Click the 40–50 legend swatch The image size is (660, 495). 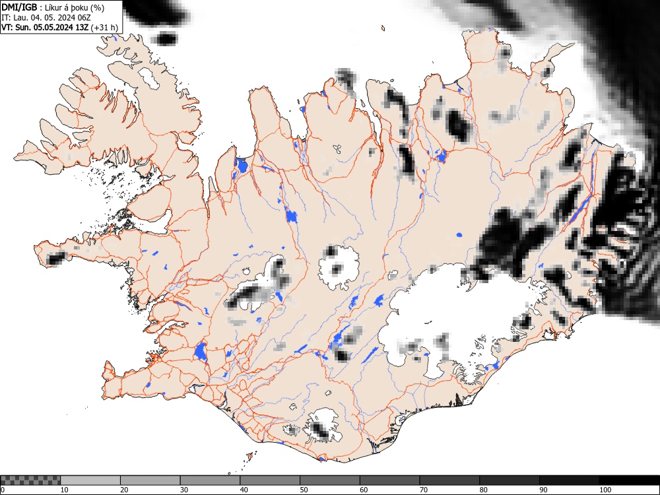(x=270, y=480)
